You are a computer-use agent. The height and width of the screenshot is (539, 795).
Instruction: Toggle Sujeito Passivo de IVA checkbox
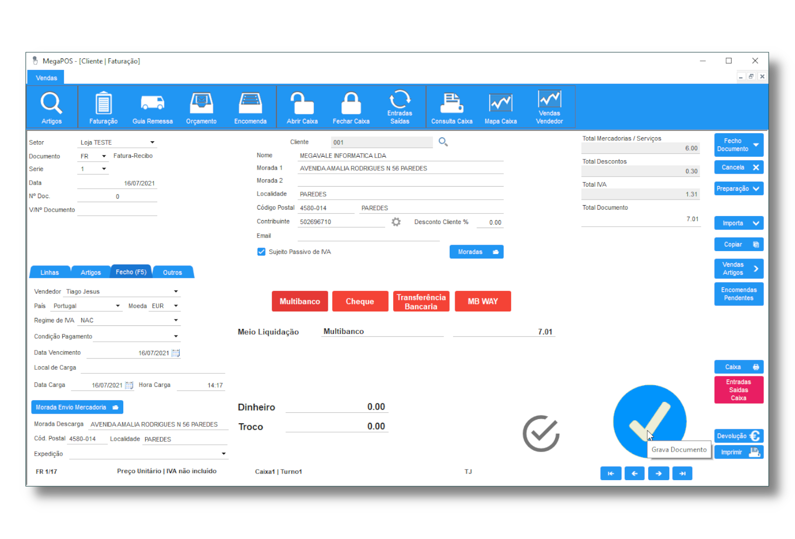(262, 252)
